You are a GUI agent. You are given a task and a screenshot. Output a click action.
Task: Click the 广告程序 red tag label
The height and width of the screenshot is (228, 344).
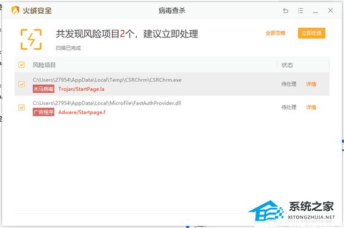pyautogui.click(x=43, y=112)
